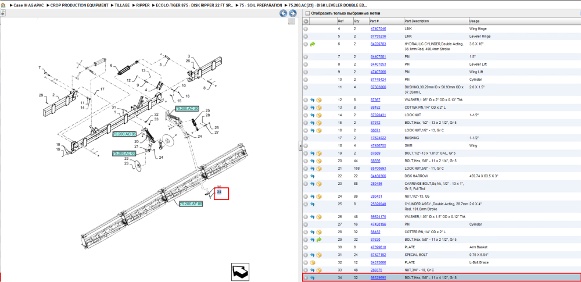Click the blue arrow icon for CYLINDER ASSY row

click(313, 204)
